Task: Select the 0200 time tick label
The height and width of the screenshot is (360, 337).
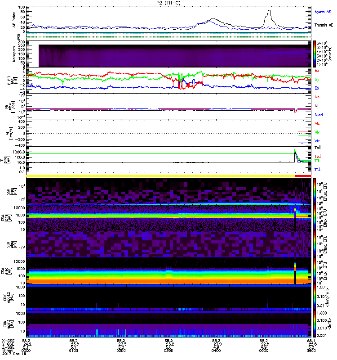Action: [x=121, y=351]
